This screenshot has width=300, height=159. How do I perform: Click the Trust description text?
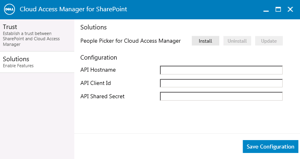pyautogui.click(x=31, y=39)
